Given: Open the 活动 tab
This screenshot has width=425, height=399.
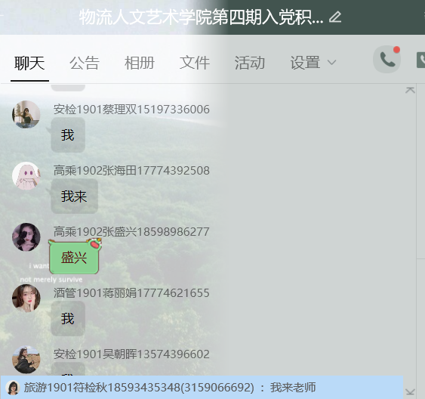Looking at the screenshot, I should tap(250, 63).
